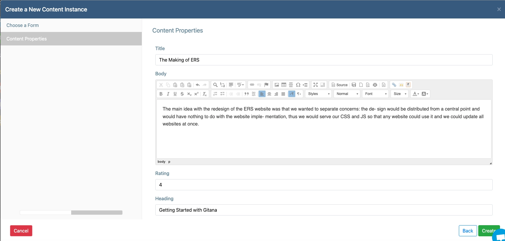Screen dimensions: 505x241
Task: Insert a block quote using the quote icon
Action: click(x=246, y=94)
